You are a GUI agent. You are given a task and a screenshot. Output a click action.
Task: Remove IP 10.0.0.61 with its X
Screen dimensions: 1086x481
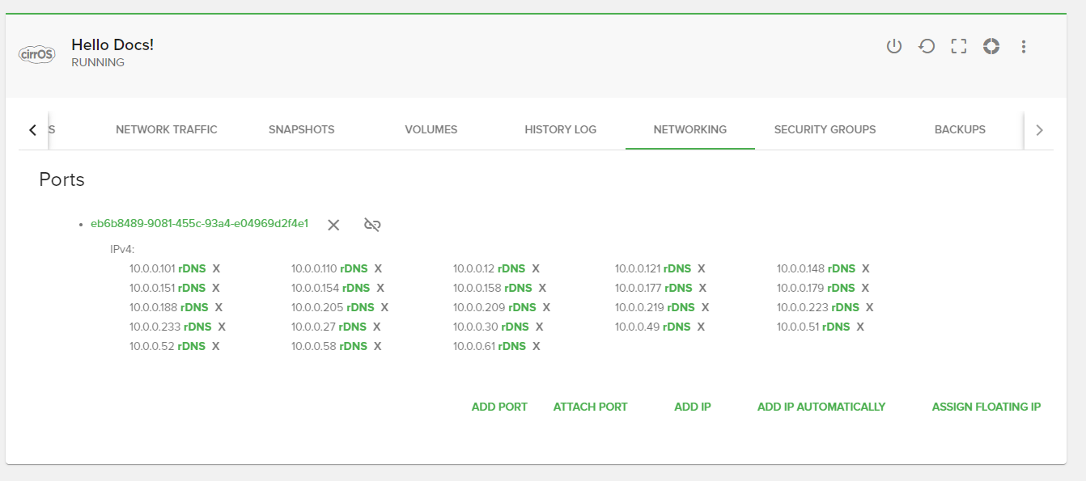coord(536,346)
